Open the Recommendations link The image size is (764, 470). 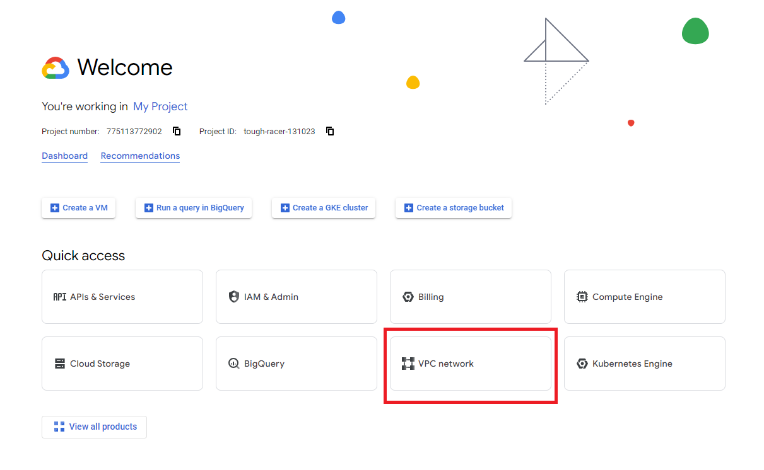pyautogui.click(x=140, y=156)
